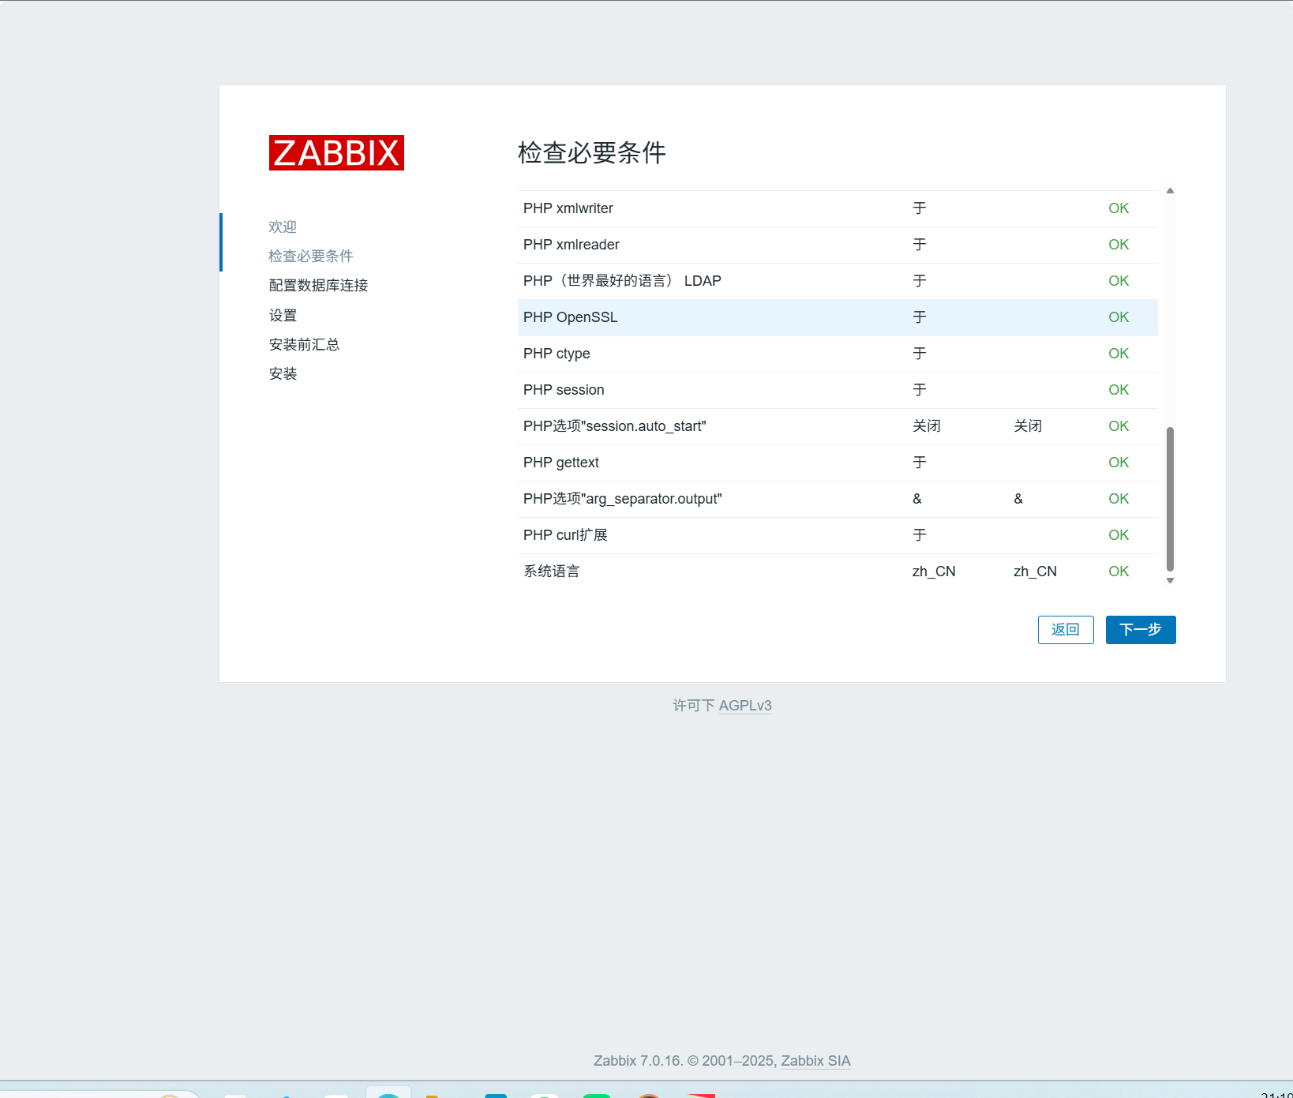
Task: Click the 于 value in PHP gettext row
Action: tap(920, 463)
